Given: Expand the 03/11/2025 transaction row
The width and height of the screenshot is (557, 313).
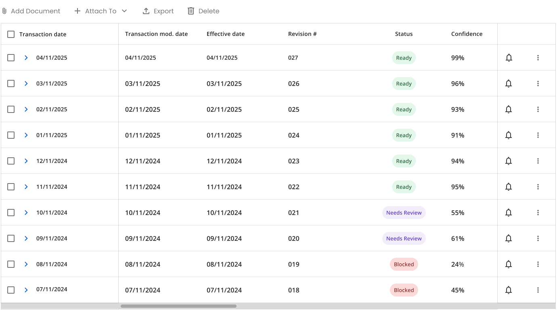Looking at the screenshot, I should coord(26,83).
